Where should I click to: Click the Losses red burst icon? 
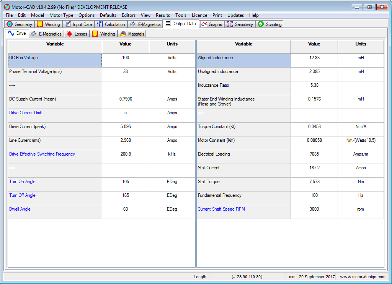(69, 34)
